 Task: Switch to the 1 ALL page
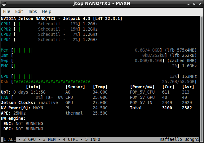click(9, 139)
